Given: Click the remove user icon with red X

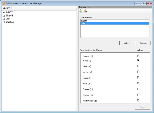Looking at the screenshot, I should (85, 11).
